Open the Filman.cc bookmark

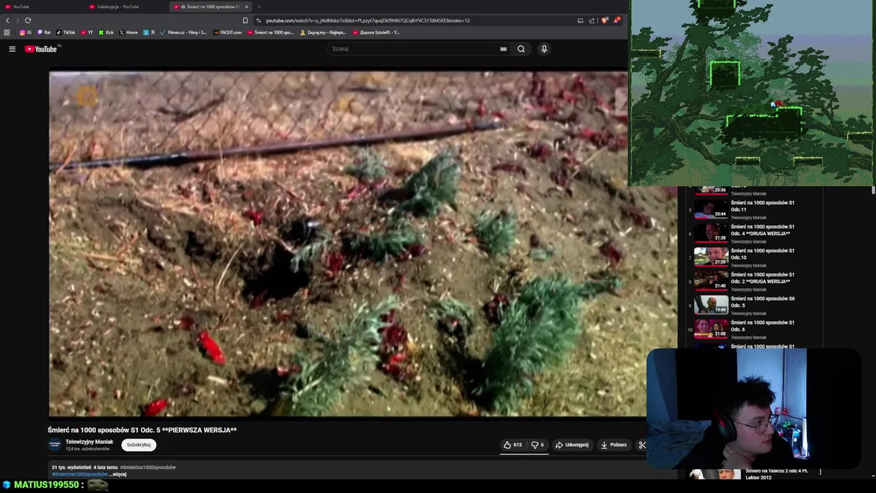click(183, 32)
